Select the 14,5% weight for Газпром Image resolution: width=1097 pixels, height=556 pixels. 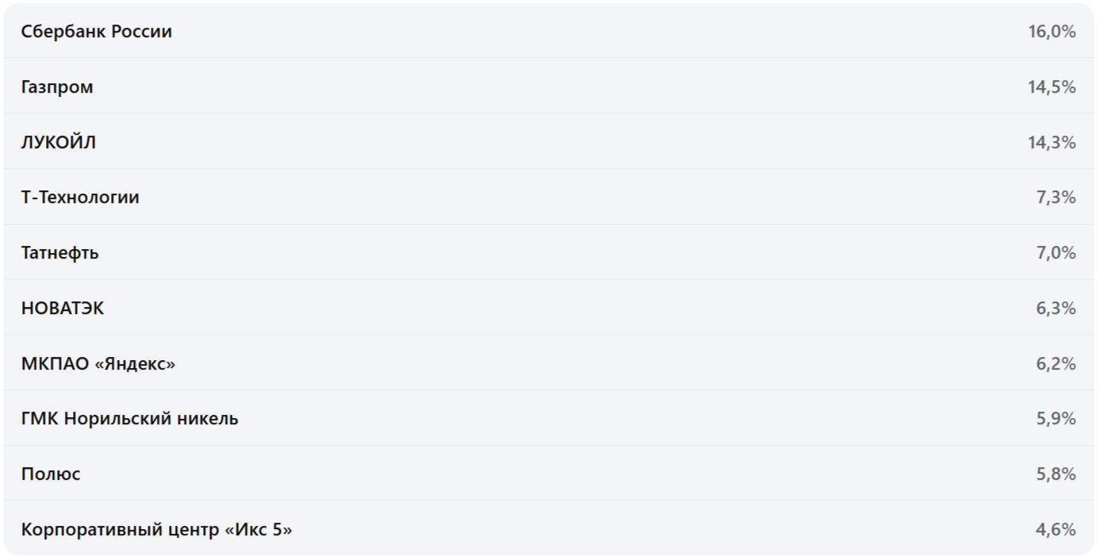(1052, 87)
